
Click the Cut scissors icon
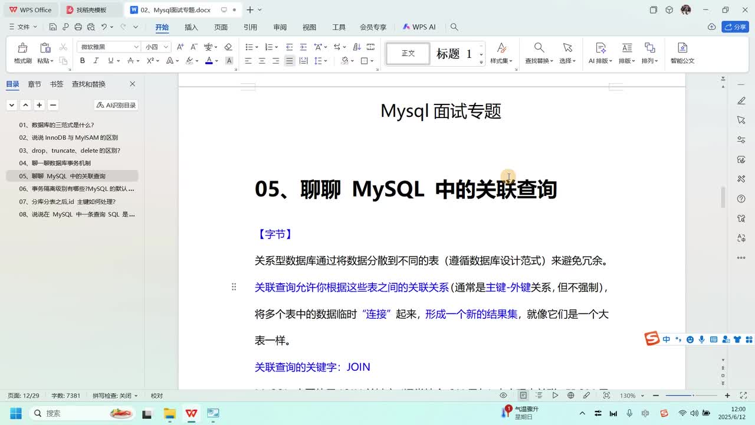click(x=63, y=47)
